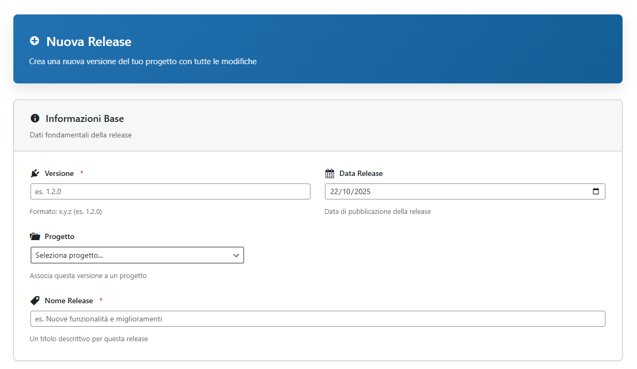This screenshot has width=637, height=369.
Task: Focus the Versione input field
Action: pos(170,191)
